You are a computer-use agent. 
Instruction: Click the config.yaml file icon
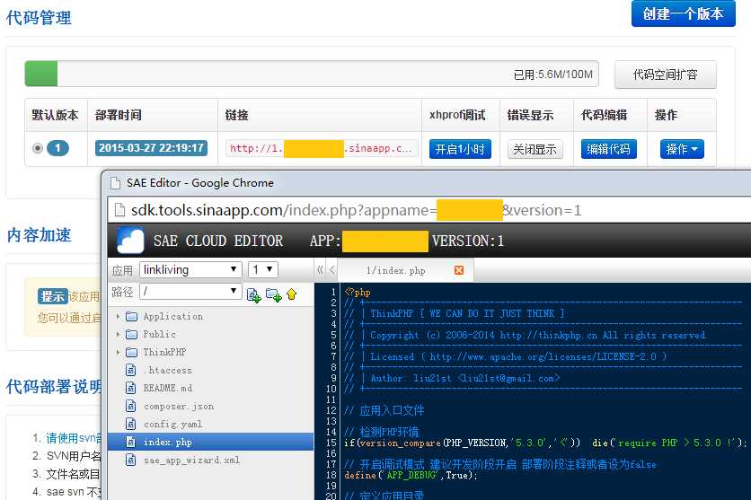point(131,424)
